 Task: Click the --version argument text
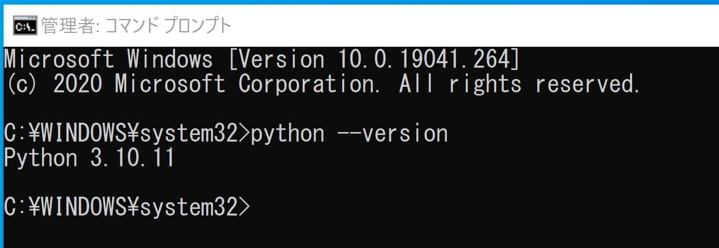pyautogui.click(x=392, y=133)
